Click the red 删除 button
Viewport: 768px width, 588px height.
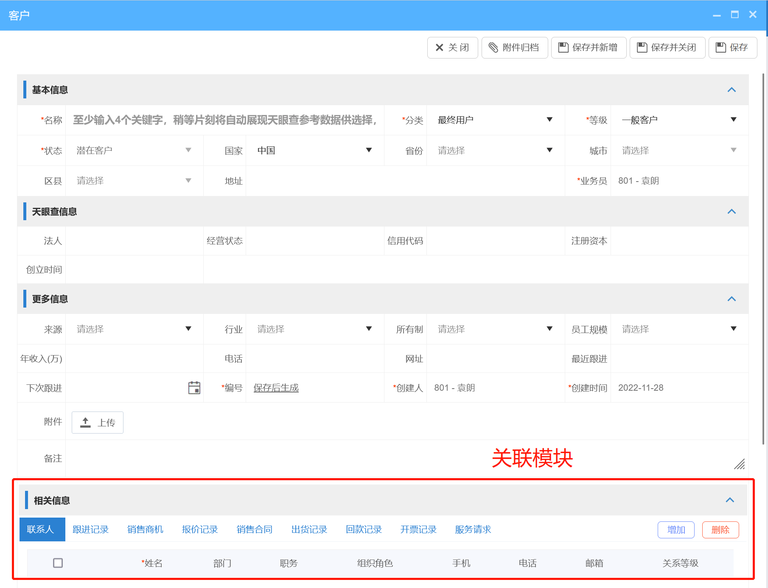coord(720,530)
